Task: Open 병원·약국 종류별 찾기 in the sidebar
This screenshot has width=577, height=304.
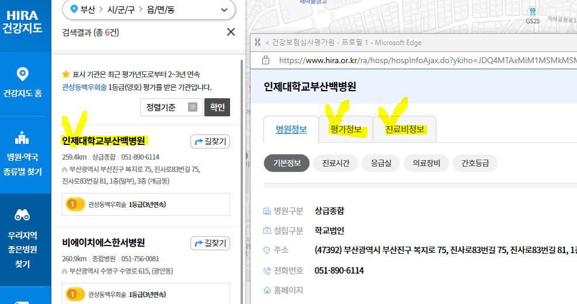Action: point(22,154)
